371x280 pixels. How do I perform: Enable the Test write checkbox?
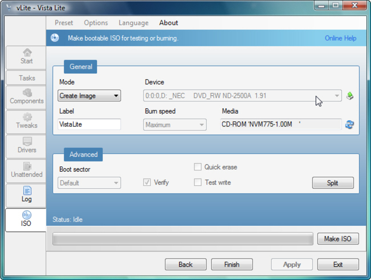tap(198, 182)
